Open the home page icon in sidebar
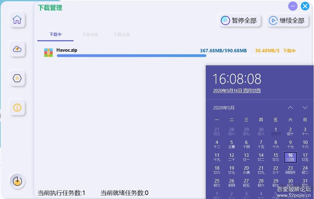 (x=17, y=20)
